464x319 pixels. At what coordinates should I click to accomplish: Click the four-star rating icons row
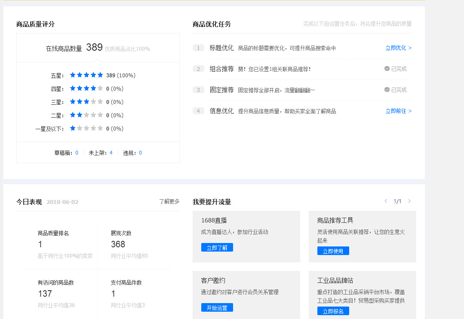(86, 88)
